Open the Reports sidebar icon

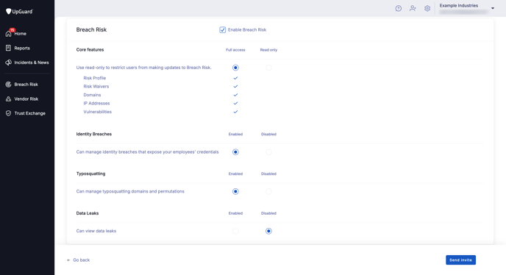click(8, 48)
